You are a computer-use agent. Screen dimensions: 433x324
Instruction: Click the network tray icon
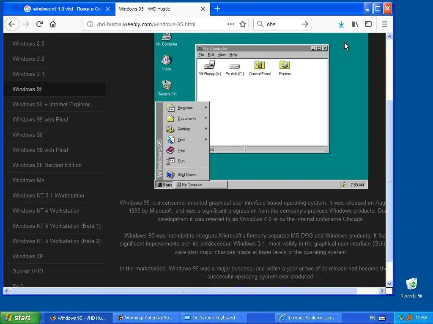[x=401, y=318]
